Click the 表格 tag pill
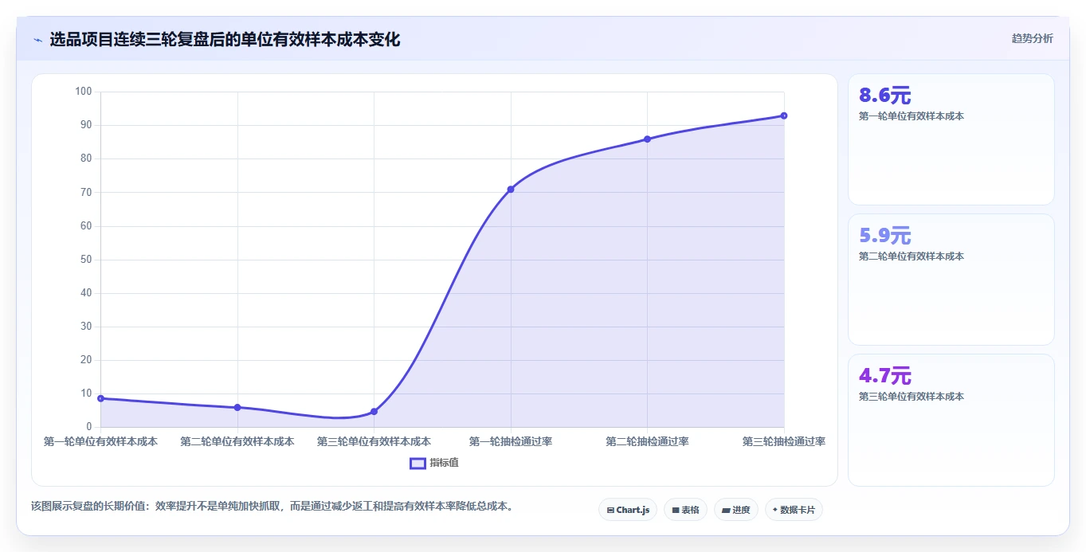This screenshot has height=552, width=1086. click(685, 510)
